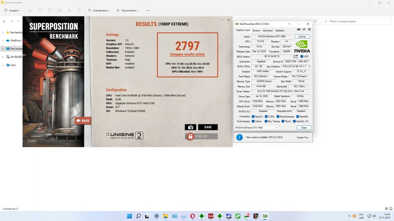This screenshot has width=394, height=221.
Task: Click the Explorer search field
Action: tap(356, 22)
